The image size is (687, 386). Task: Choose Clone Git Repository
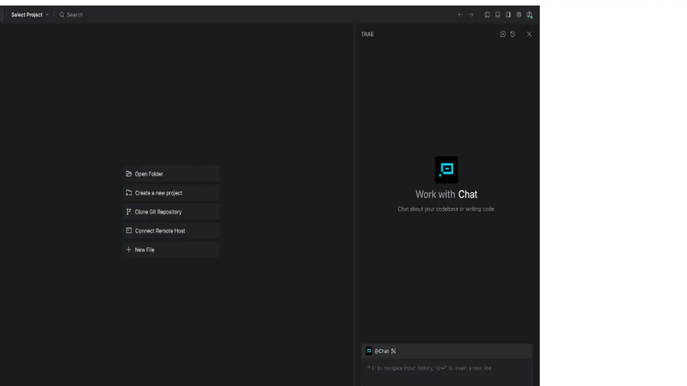[171, 212]
